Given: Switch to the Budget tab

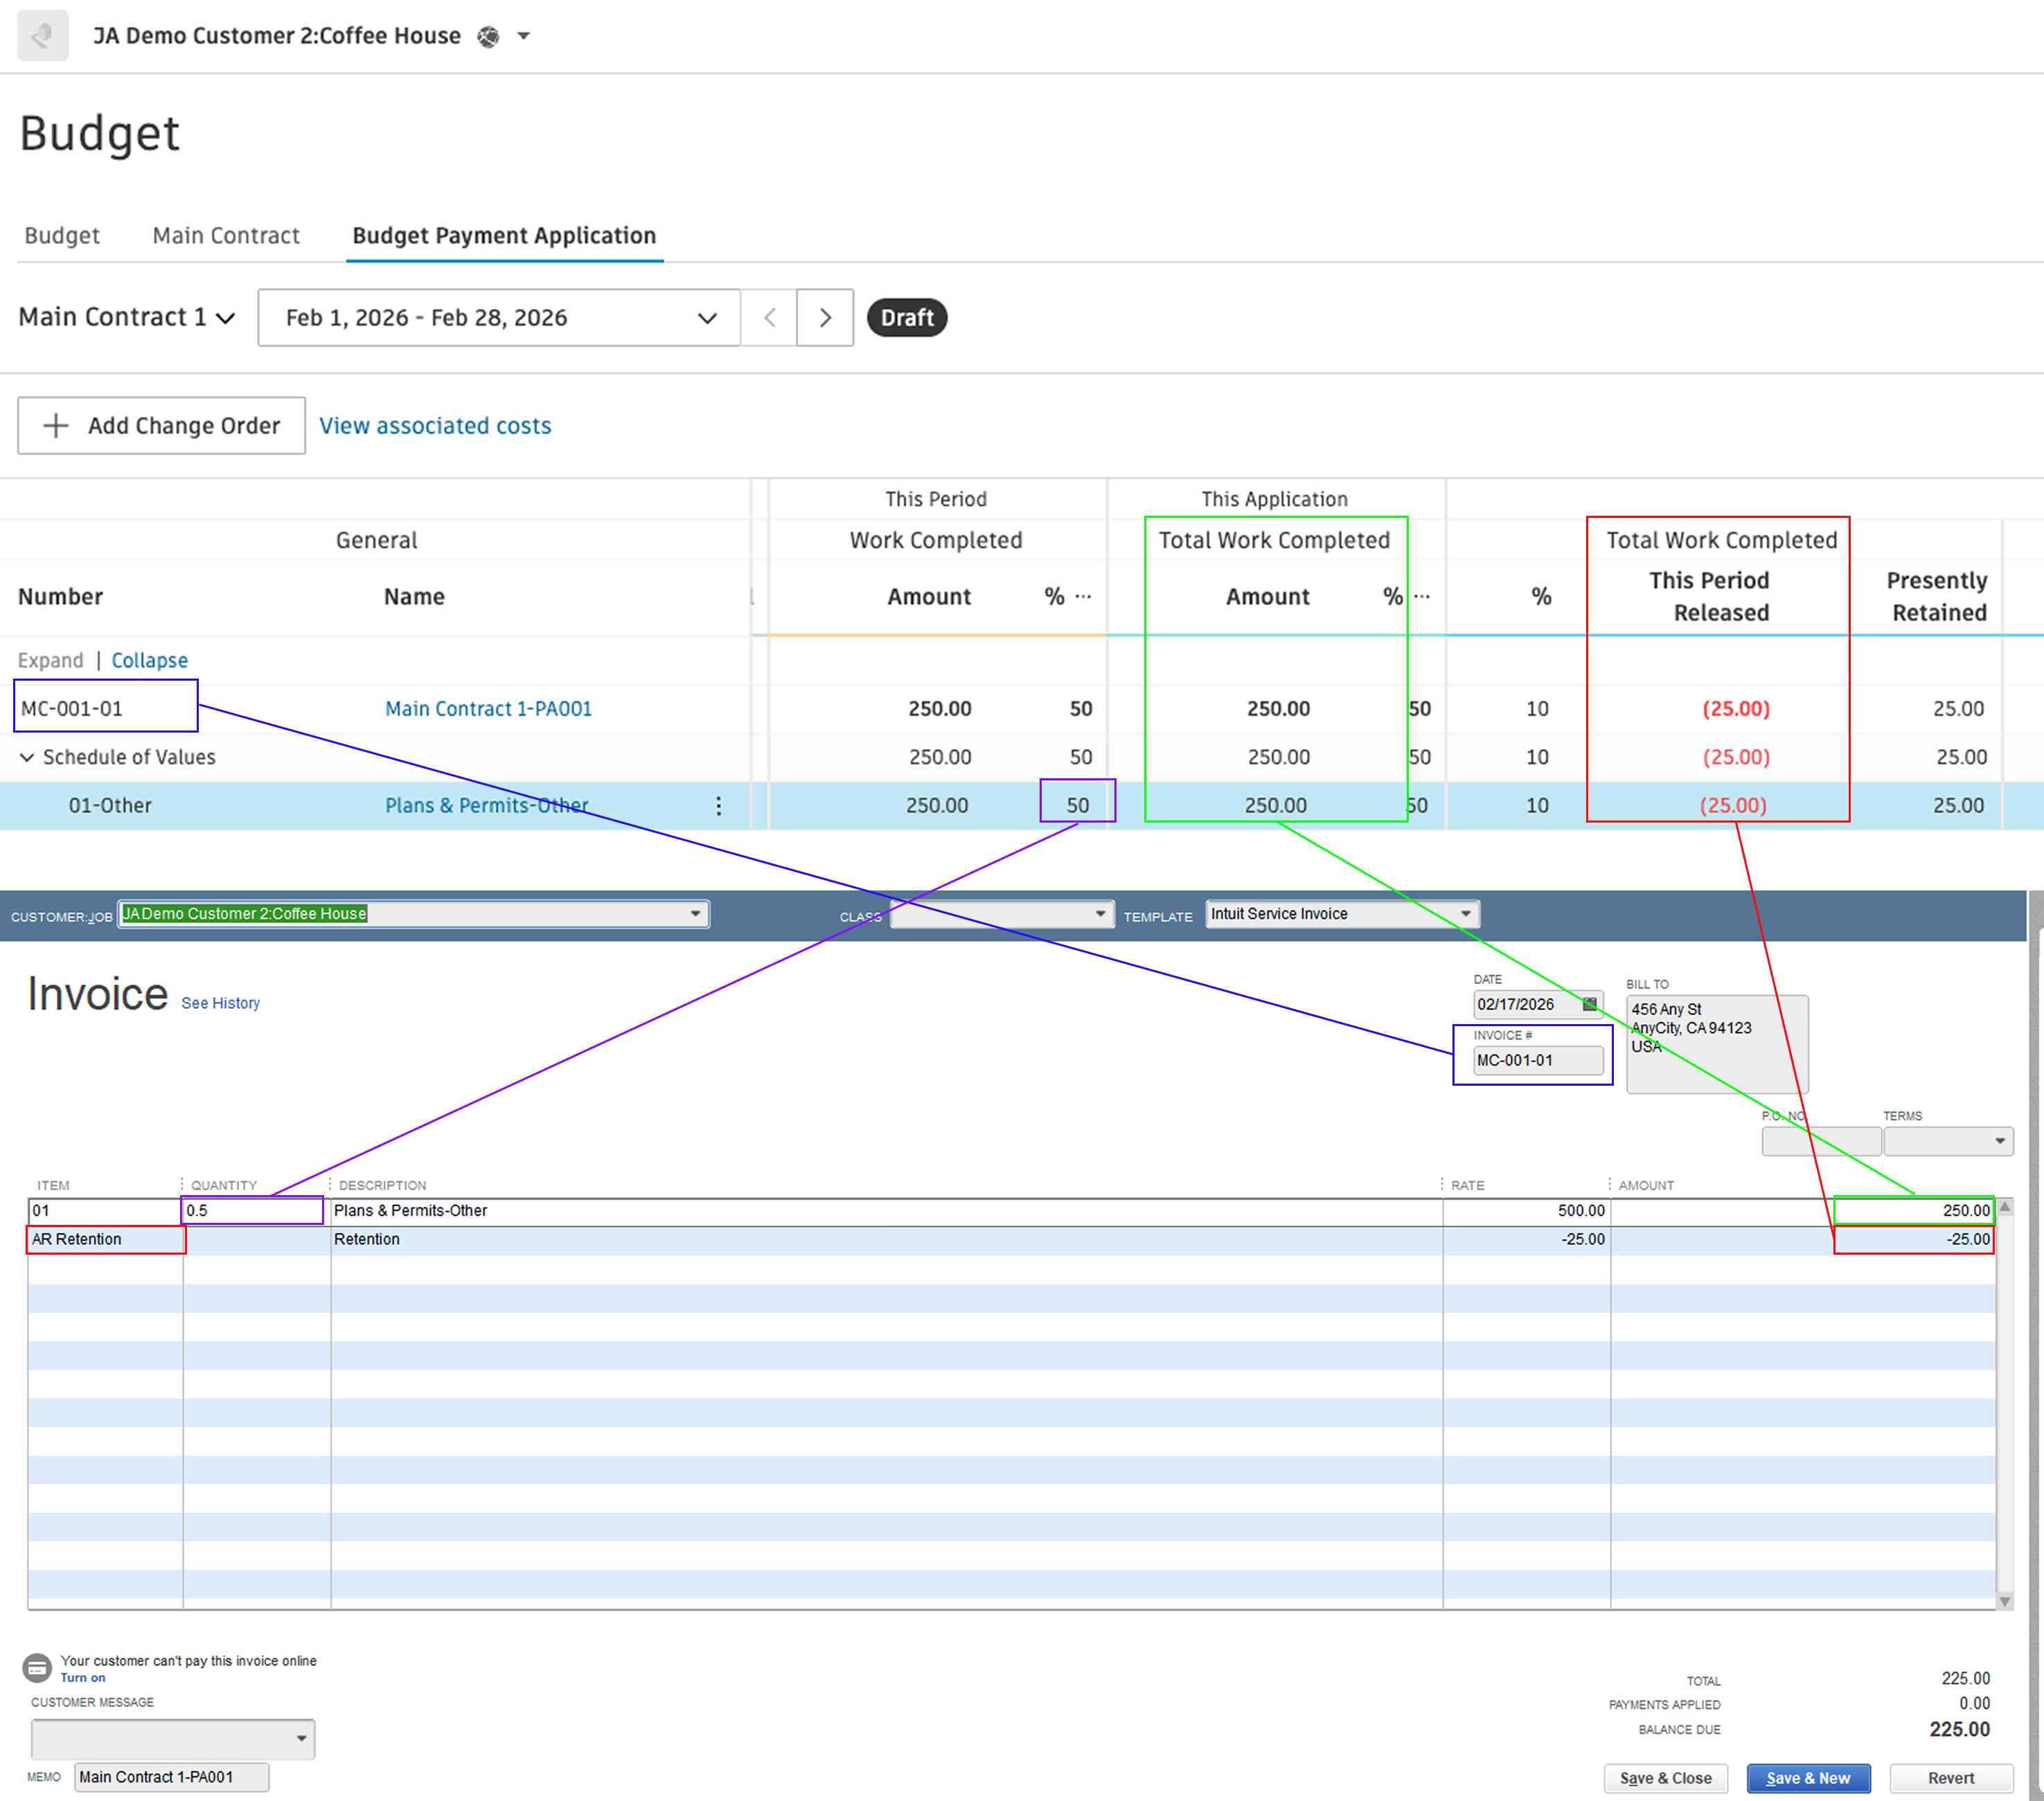Looking at the screenshot, I should coord(62,236).
